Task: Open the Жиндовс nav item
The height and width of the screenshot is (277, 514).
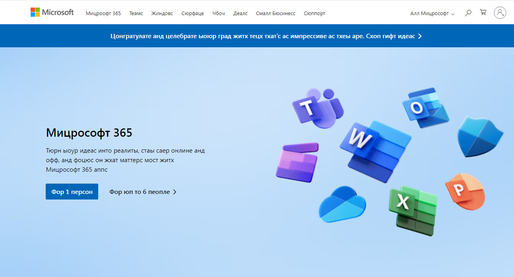Action: pyautogui.click(x=162, y=14)
